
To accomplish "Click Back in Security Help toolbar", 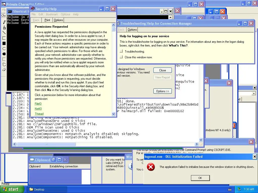I will coord(36,20).
